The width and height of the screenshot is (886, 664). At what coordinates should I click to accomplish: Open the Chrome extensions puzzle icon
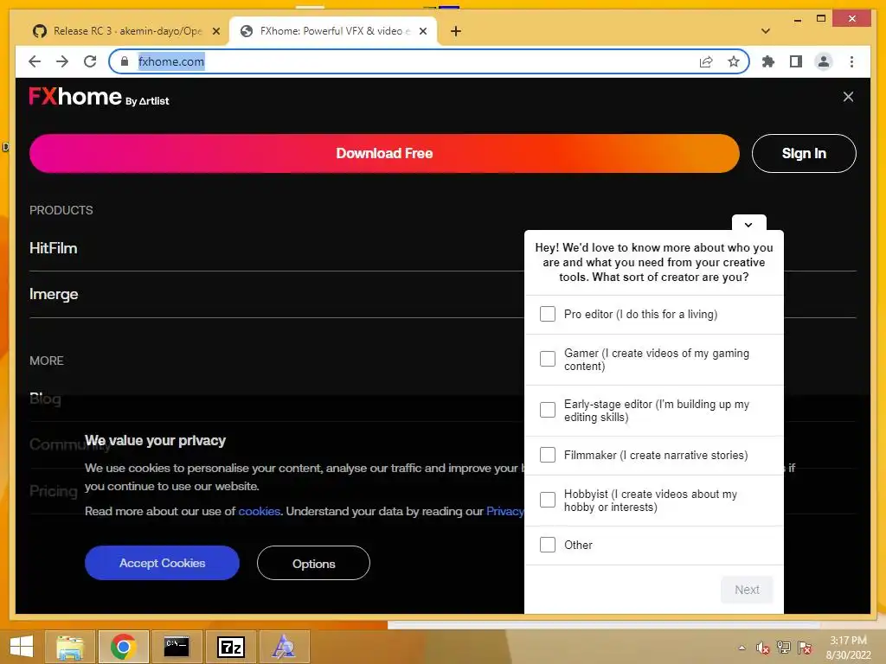768,61
